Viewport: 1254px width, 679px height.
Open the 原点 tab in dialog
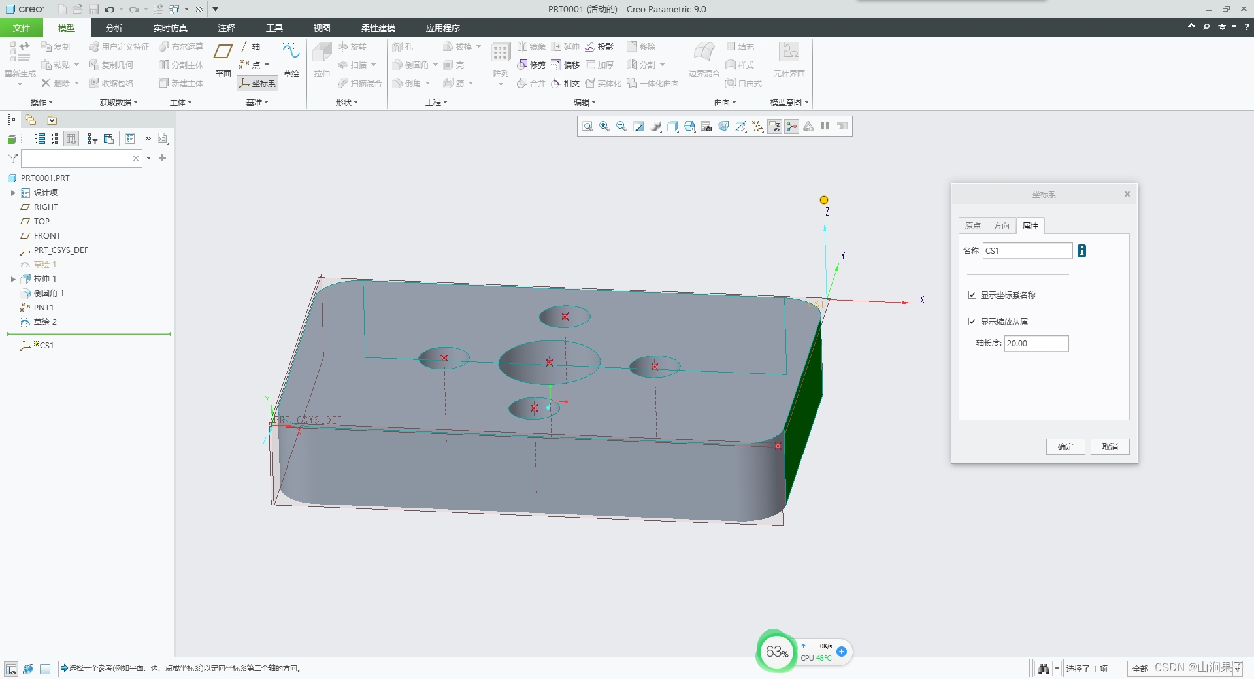(x=973, y=225)
